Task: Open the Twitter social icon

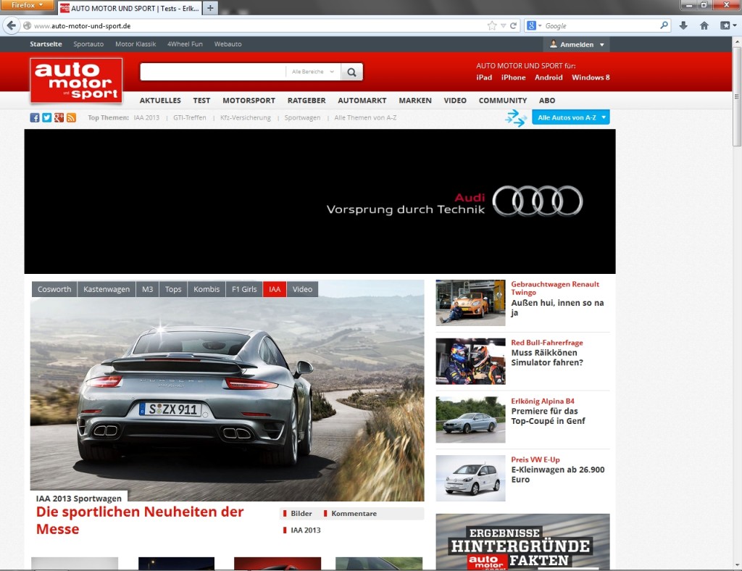Action: pos(47,118)
